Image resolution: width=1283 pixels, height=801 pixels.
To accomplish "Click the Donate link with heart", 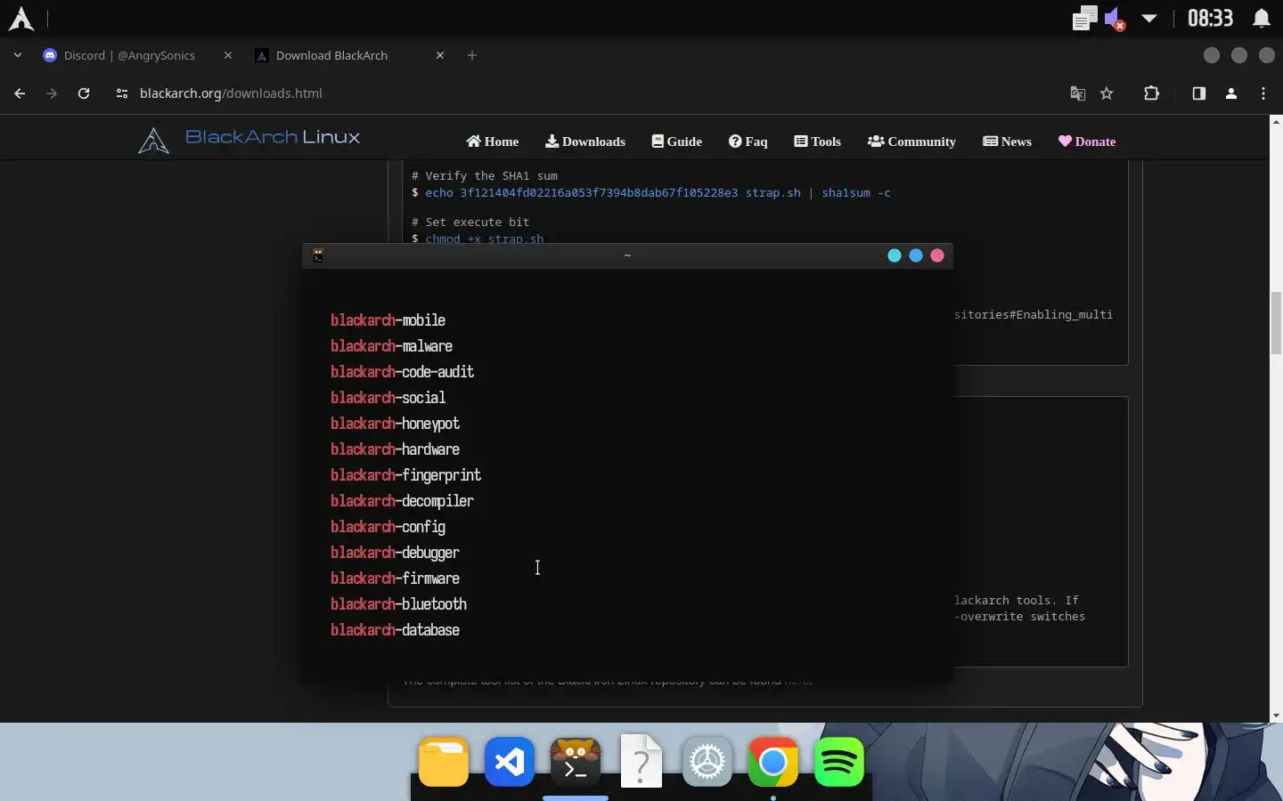I will (1087, 142).
